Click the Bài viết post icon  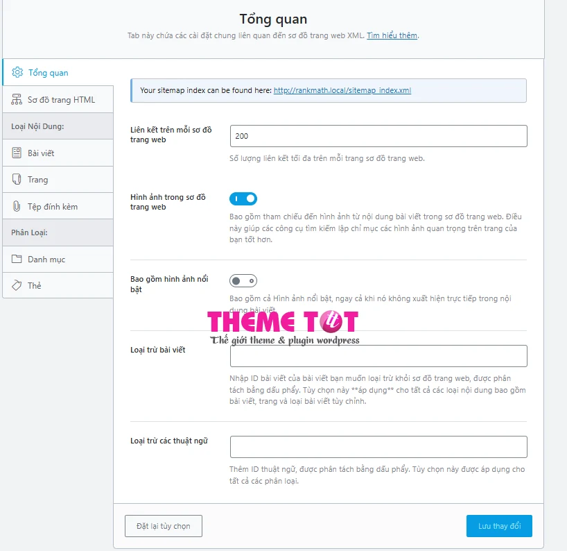(x=17, y=153)
